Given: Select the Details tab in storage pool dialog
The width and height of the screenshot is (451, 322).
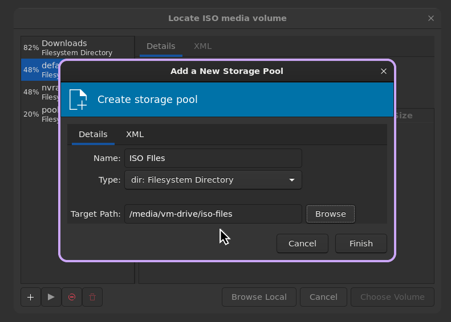Looking at the screenshot, I should coord(93,134).
